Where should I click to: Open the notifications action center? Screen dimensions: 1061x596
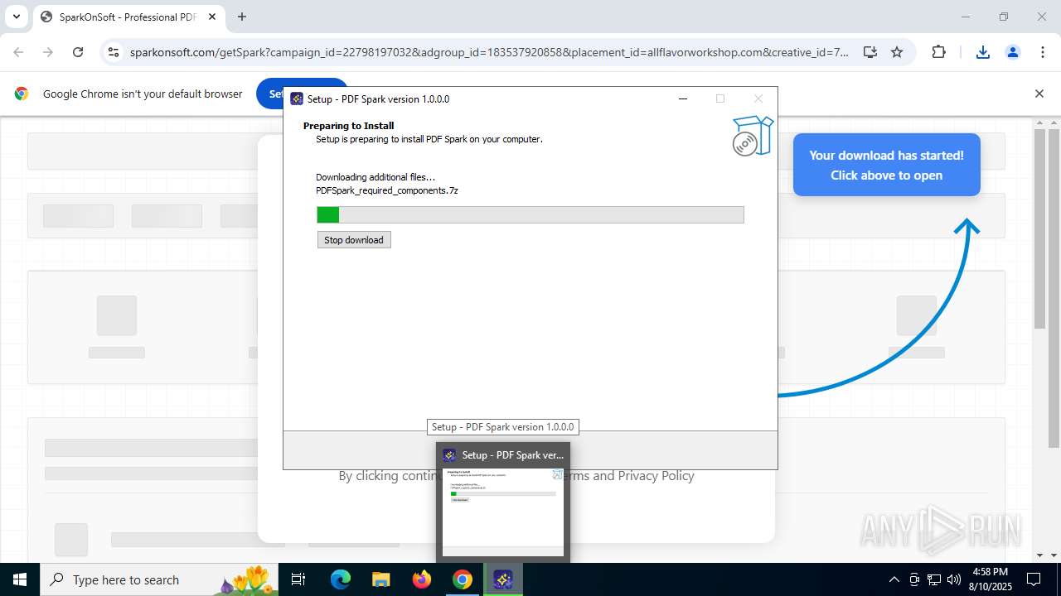[1034, 579]
